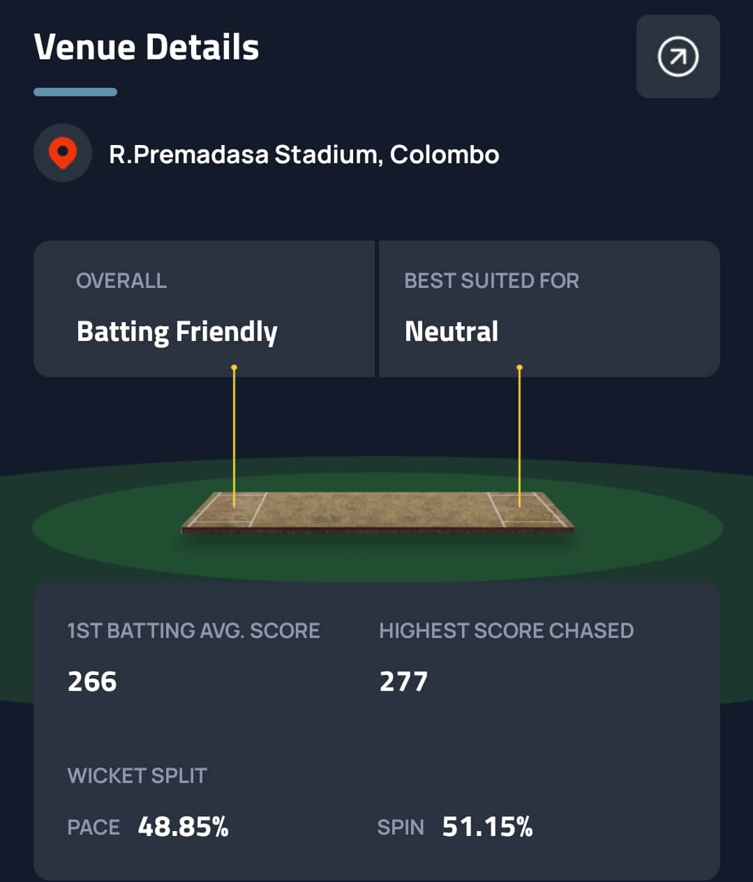Image resolution: width=753 pixels, height=882 pixels.
Task: Click the Highest Score Chased label
Action: click(x=506, y=630)
